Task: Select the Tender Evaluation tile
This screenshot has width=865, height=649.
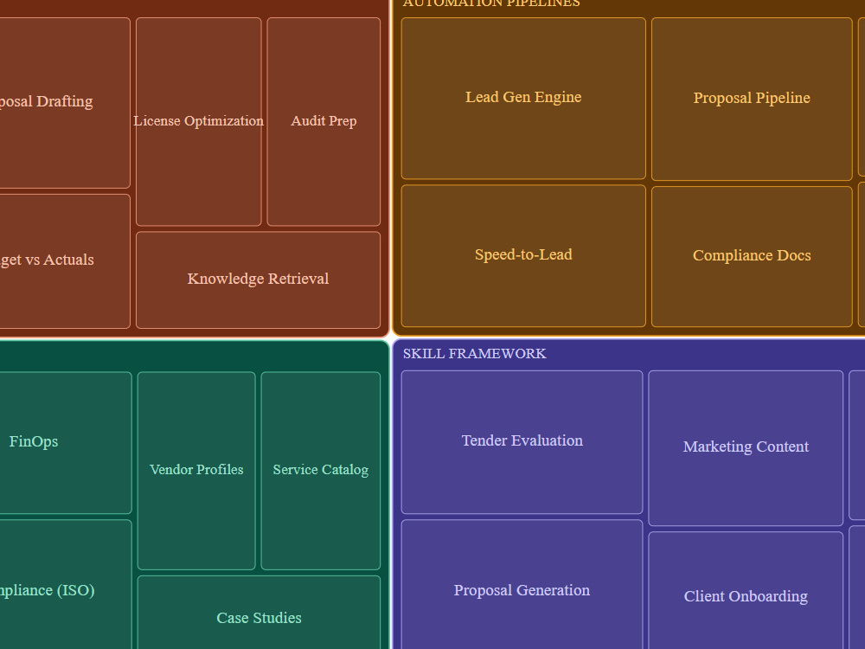Action: coord(522,442)
